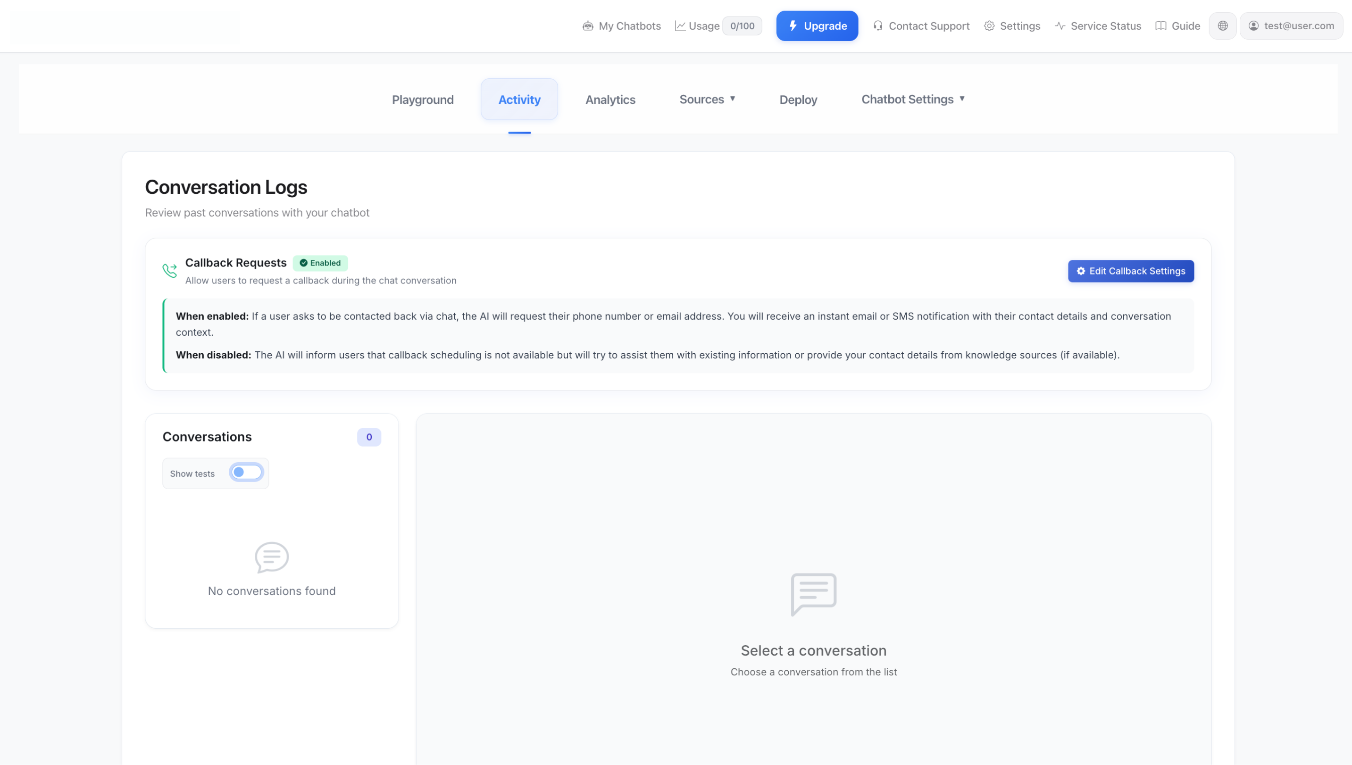Open the Guide book icon
The height and width of the screenshot is (765, 1352).
pos(1160,25)
